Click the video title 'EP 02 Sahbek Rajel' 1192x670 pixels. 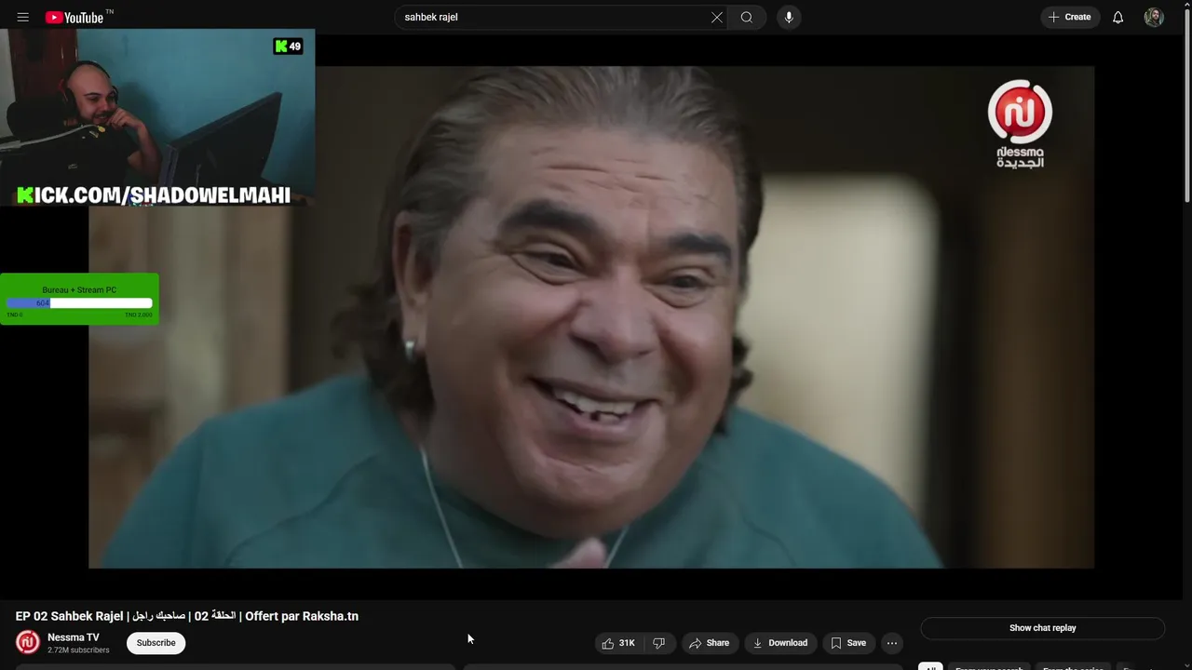(187, 616)
